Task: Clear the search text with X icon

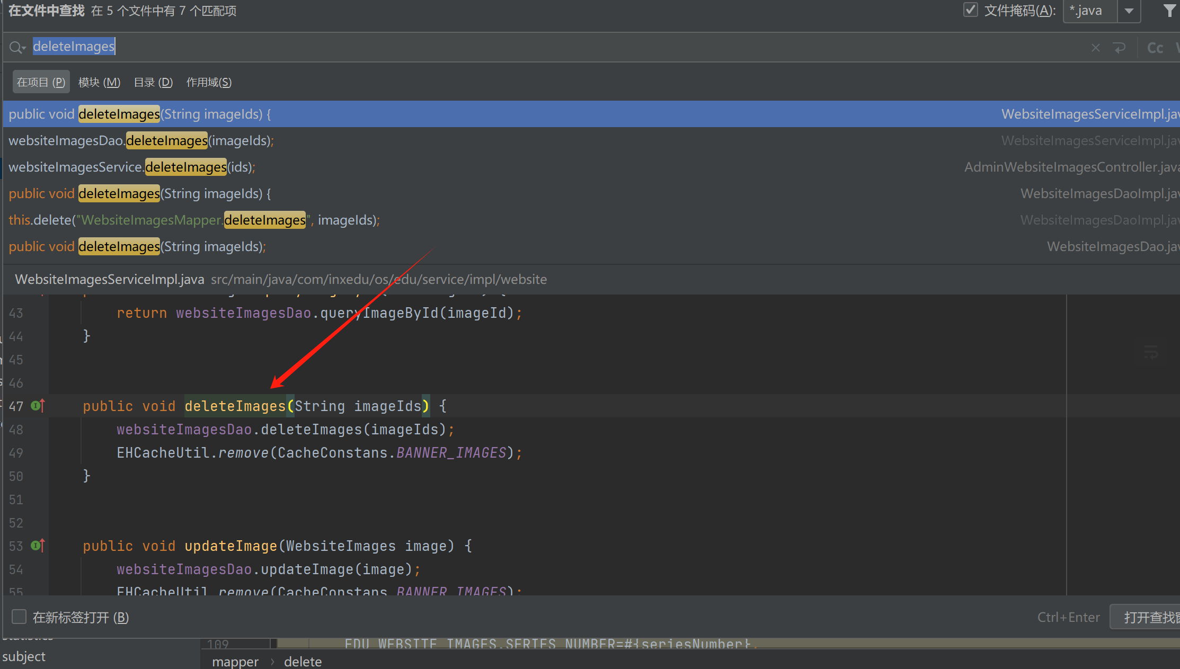Action: [1096, 48]
